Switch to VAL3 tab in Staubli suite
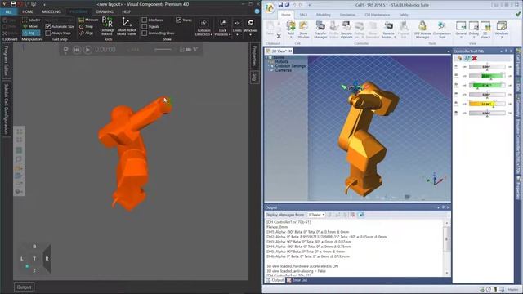The width and height of the screenshot is (523, 294). tap(303, 15)
